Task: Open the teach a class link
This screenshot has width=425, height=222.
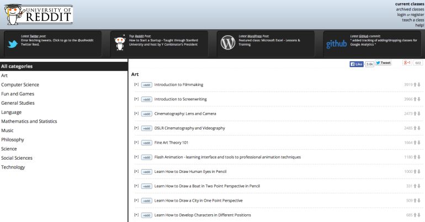Action: [x=413, y=20]
